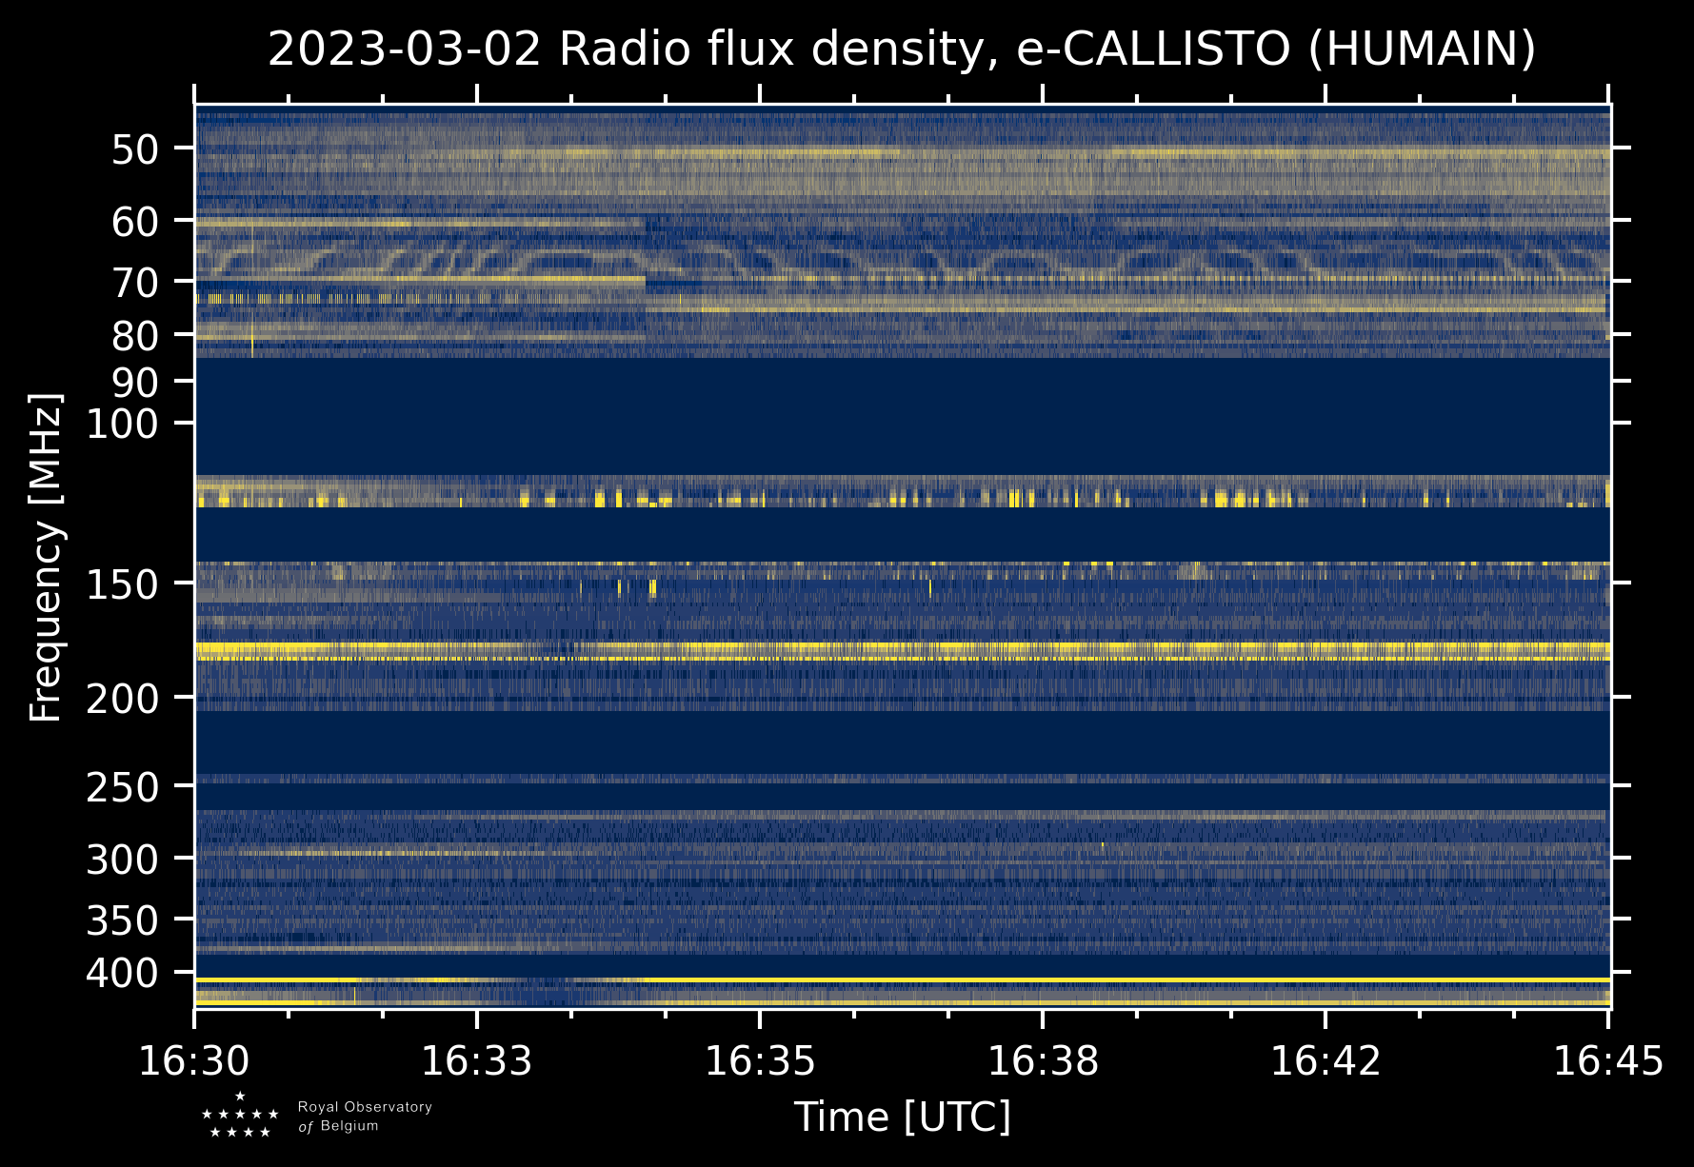
Task: Click the 16:30 time tick label
Action: pos(194,1061)
